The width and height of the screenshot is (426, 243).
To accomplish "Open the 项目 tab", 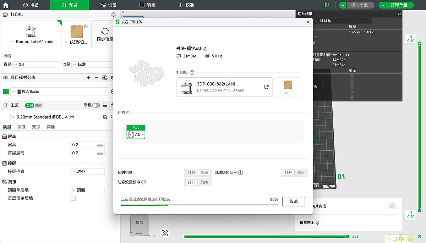I will click(147, 5).
